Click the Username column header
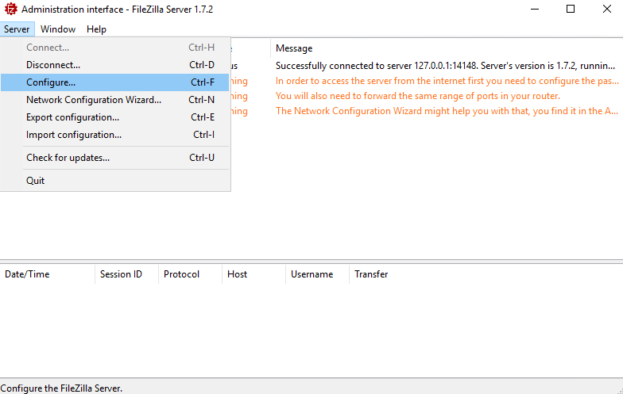This screenshot has width=623, height=394. tap(311, 274)
